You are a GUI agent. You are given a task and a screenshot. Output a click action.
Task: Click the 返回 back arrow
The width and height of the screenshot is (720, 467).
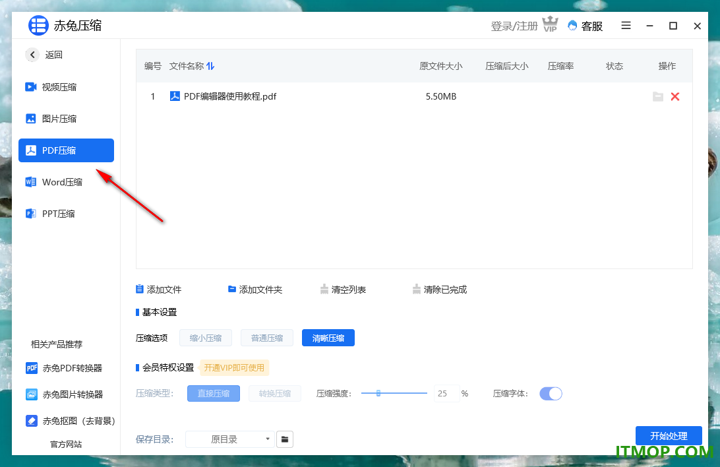[x=32, y=55]
